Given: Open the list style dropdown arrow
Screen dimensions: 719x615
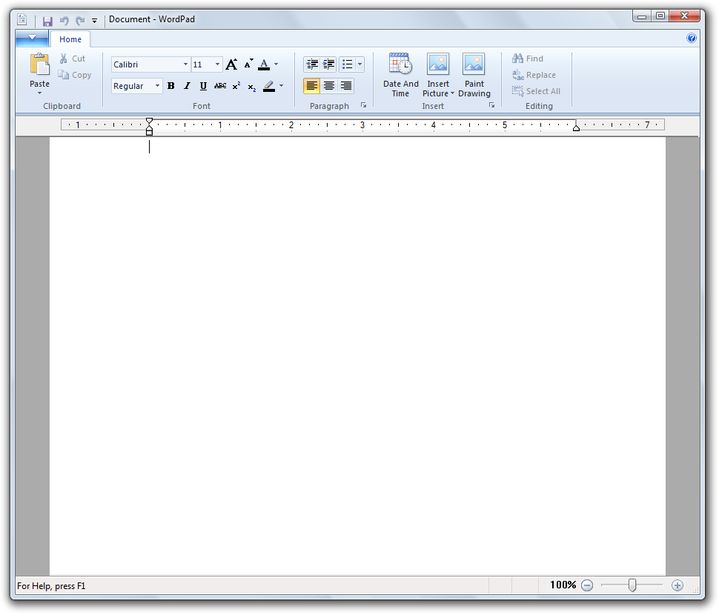Looking at the screenshot, I should pyautogui.click(x=360, y=64).
